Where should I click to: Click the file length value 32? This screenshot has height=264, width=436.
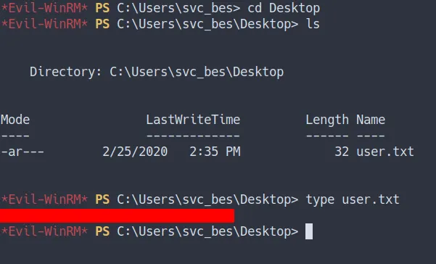point(342,152)
